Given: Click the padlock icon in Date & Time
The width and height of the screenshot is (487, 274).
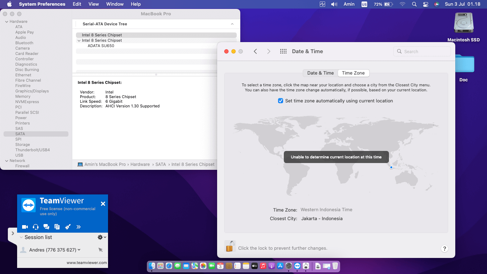Looking at the screenshot, I should [x=230, y=246].
